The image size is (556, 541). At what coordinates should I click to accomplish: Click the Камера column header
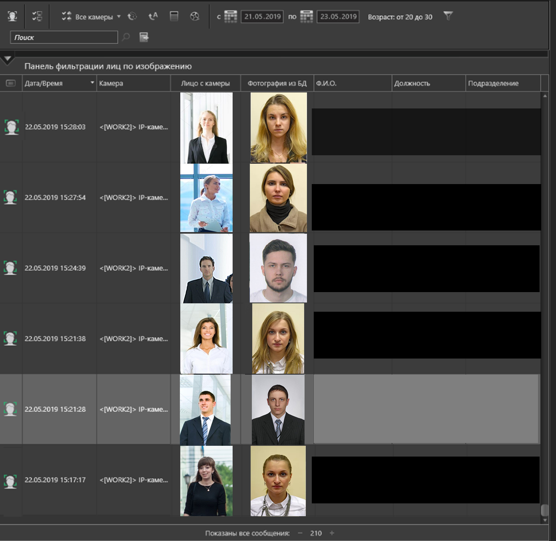[134, 83]
